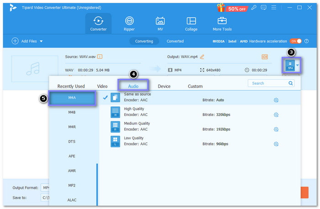Select ALAC format in list
Viewport: 320px width, 209px height.
[x=72, y=200]
